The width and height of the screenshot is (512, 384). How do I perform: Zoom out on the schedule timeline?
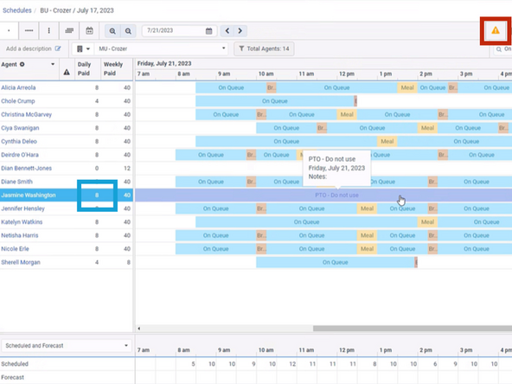128,31
